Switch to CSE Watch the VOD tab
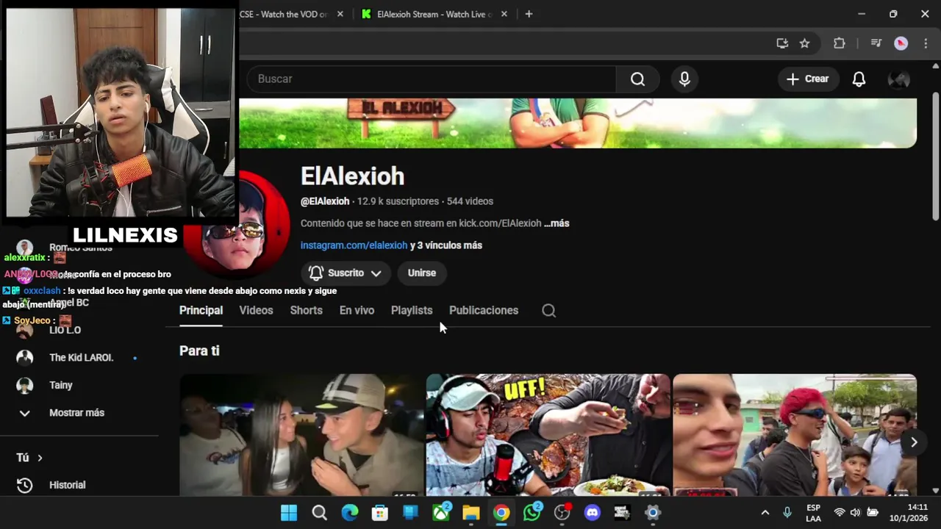 pyautogui.click(x=287, y=14)
